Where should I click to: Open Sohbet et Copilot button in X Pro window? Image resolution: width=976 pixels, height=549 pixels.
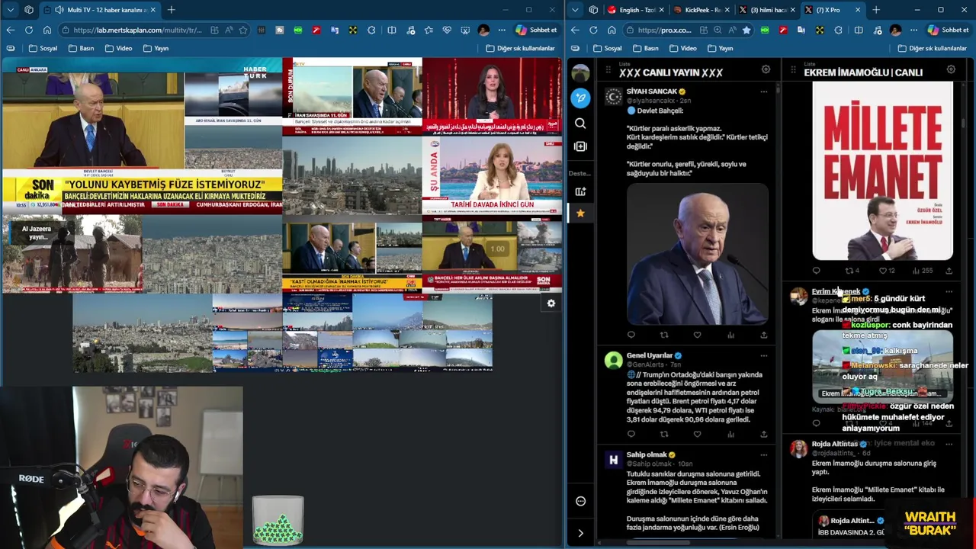pos(948,30)
